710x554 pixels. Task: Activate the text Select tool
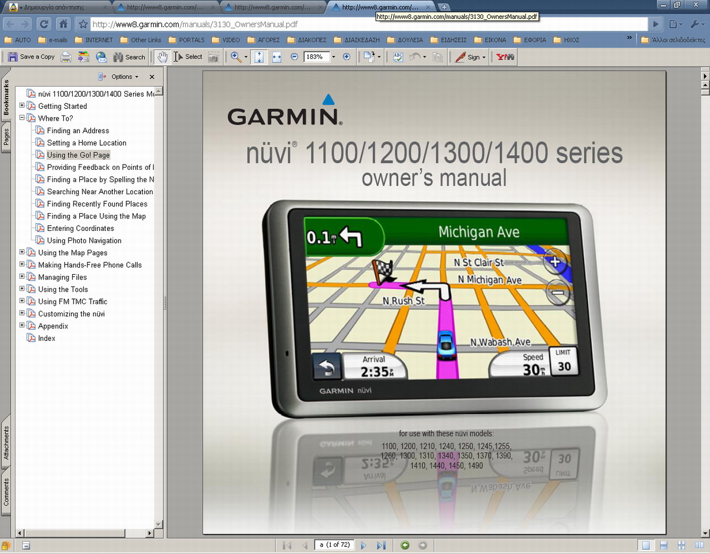click(x=188, y=57)
